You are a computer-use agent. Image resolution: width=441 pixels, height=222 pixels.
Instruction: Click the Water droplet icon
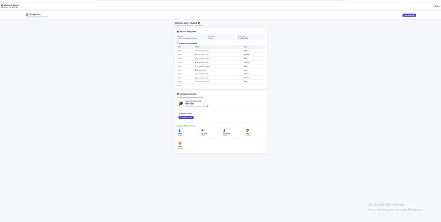pyautogui.click(x=179, y=130)
